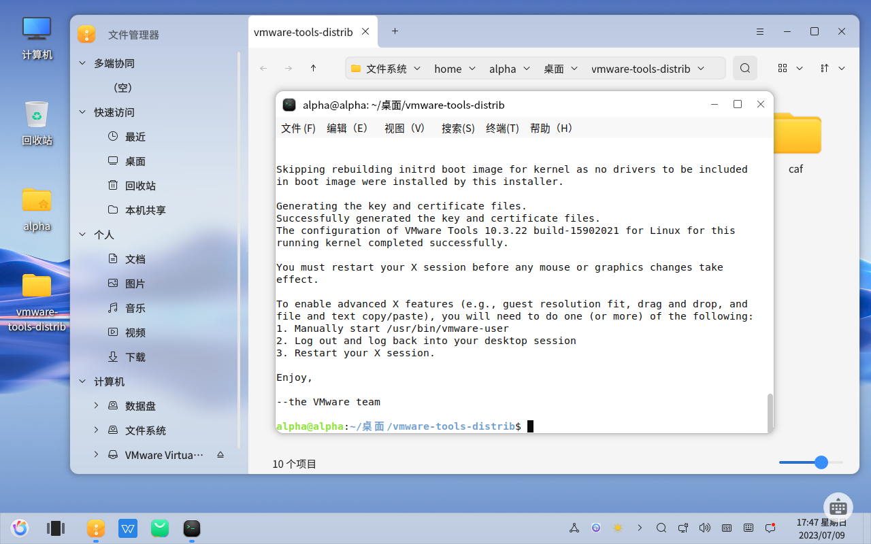The image size is (871, 544).
Task: Open the terminal 文件(F) menu
Action: [x=298, y=128]
